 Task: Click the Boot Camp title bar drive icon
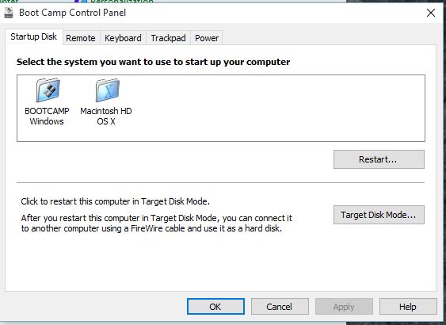(x=9, y=13)
